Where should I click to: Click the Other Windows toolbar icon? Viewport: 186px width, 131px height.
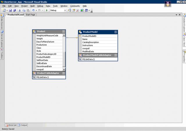(86, 10)
